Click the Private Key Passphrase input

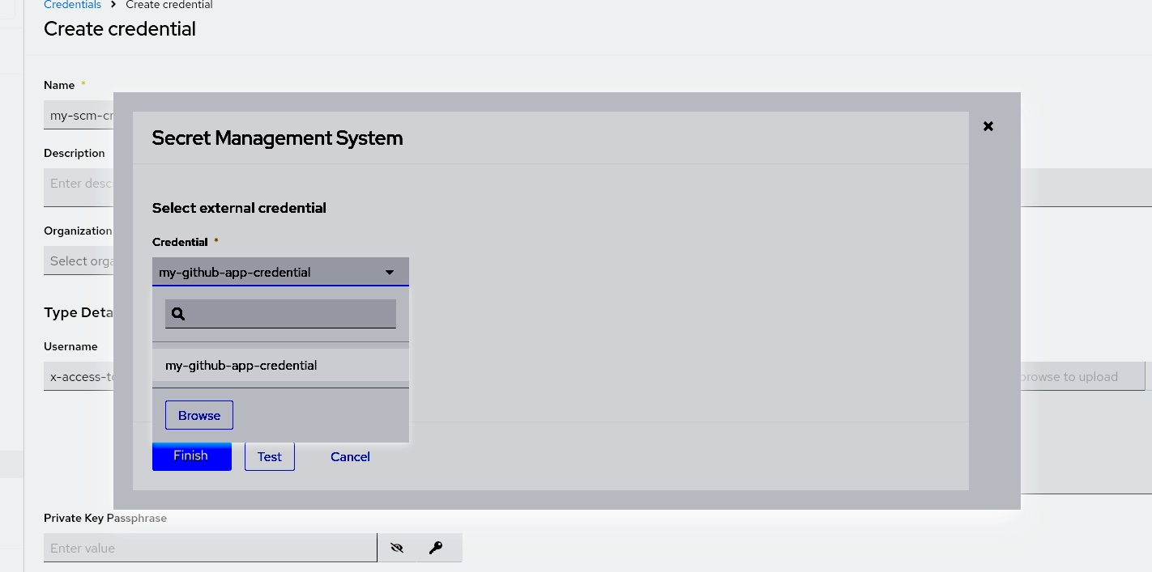pos(210,548)
